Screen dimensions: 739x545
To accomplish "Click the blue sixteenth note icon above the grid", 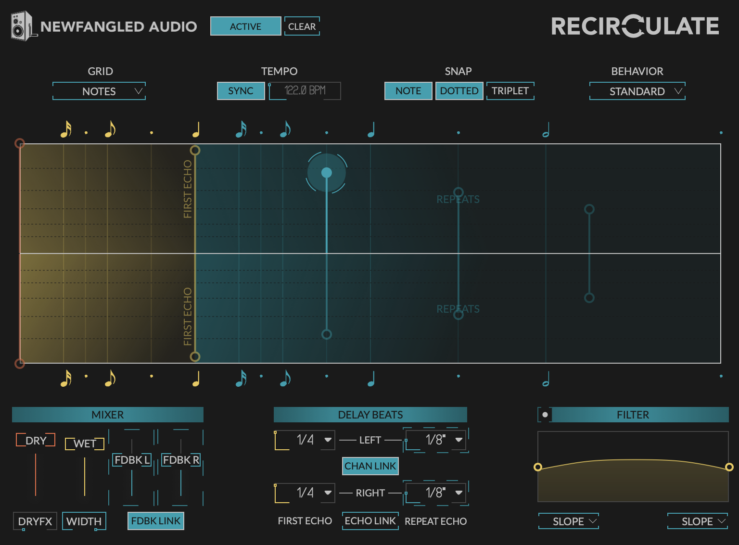I will pos(241,129).
